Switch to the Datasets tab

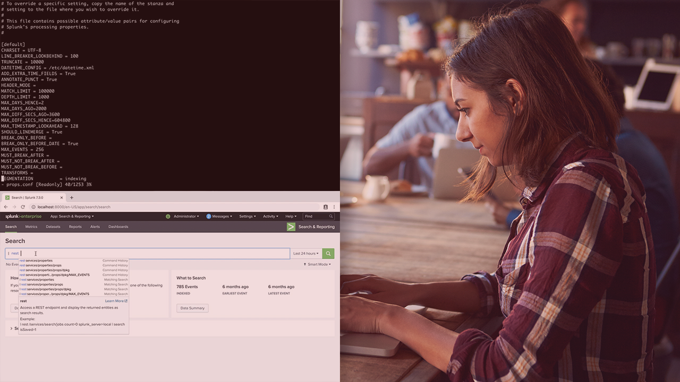[x=53, y=227]
